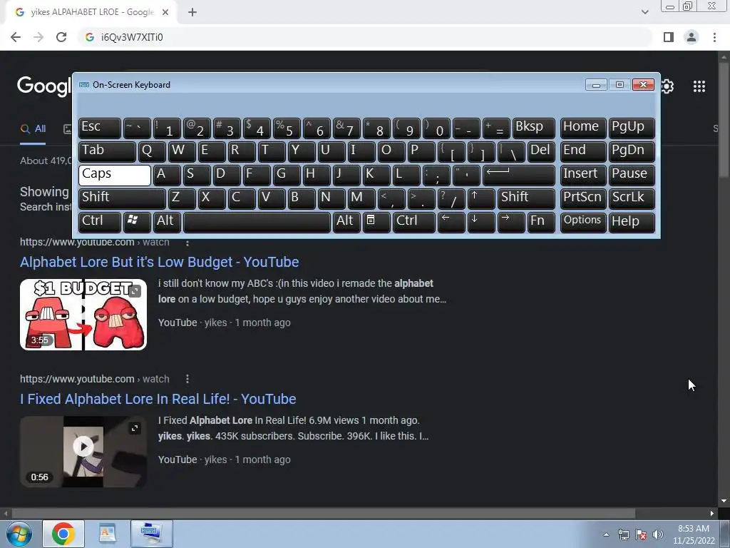This screenshot has height=548, width=730.
Task: Close the yikes ALPAHABET LROE tab
Action: (x=165, y=13)
